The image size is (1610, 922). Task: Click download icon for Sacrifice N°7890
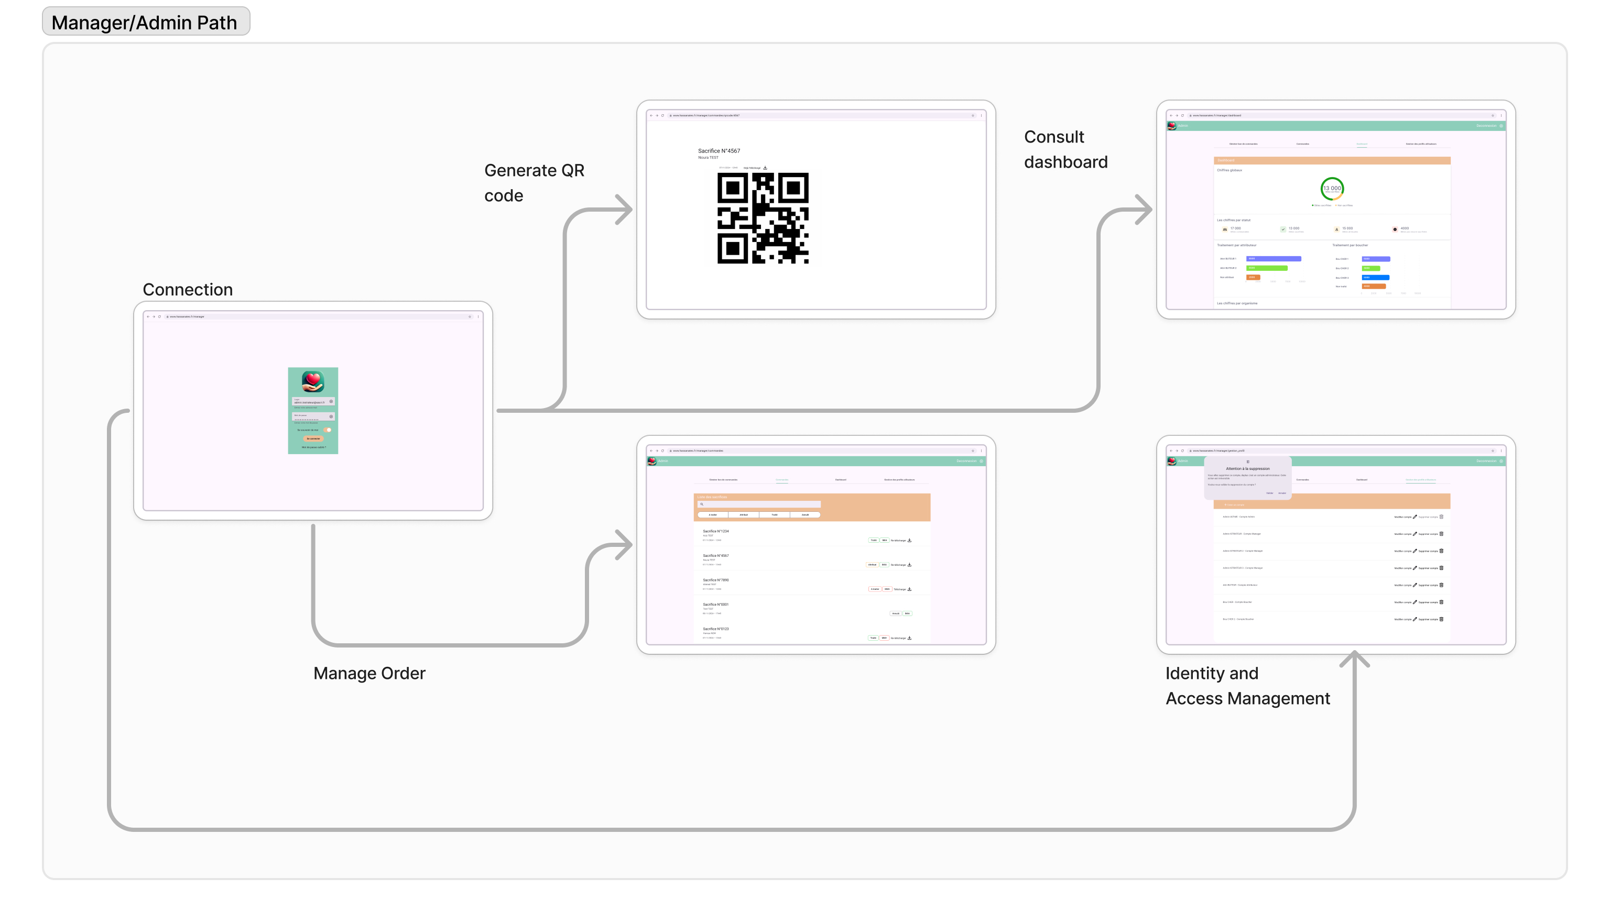(909, 589)
